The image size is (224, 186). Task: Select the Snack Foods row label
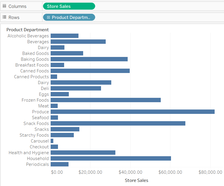pyautogui.click(x=36, y=124)
